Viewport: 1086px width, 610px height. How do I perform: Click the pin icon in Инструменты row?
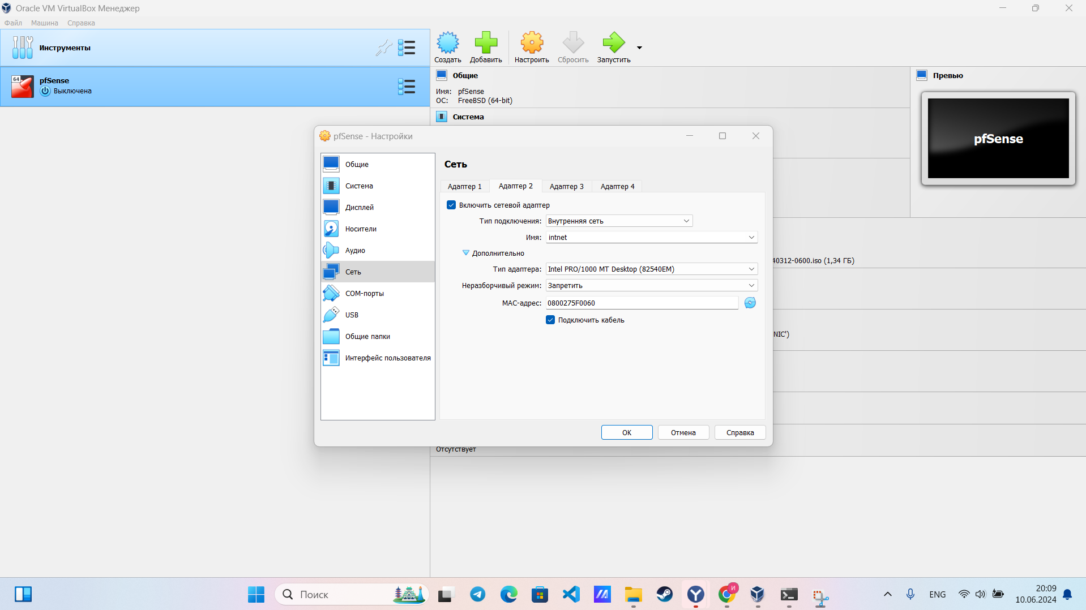[384, 48]
